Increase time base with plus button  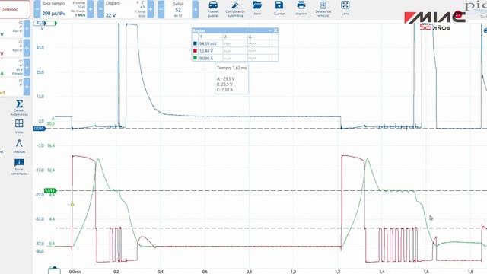click(91, 9)
